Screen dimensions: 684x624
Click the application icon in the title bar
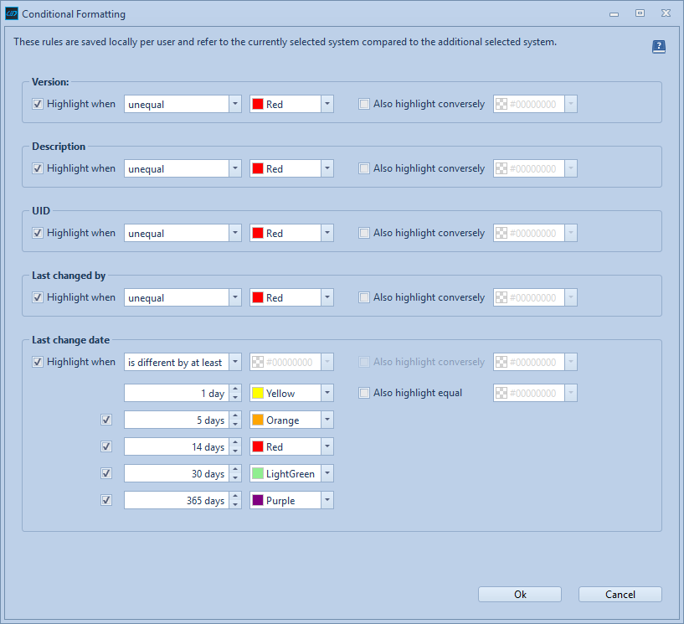[11, 13]
